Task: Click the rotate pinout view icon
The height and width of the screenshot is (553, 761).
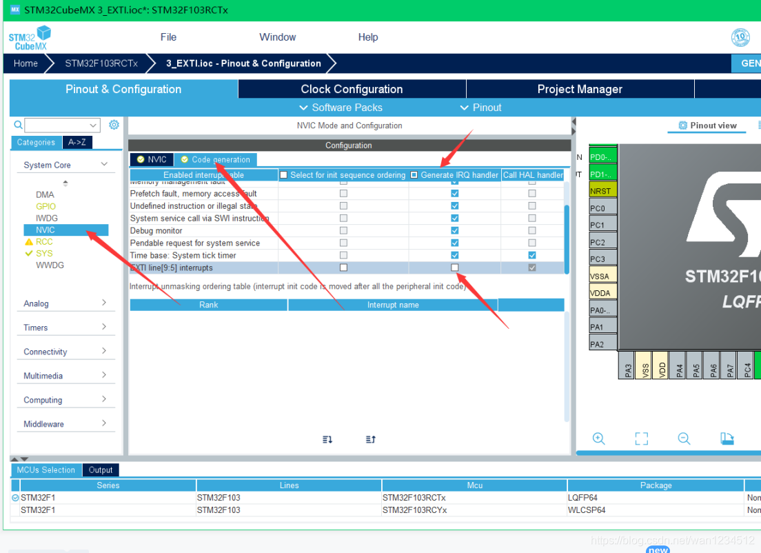Action: point(727,439)
